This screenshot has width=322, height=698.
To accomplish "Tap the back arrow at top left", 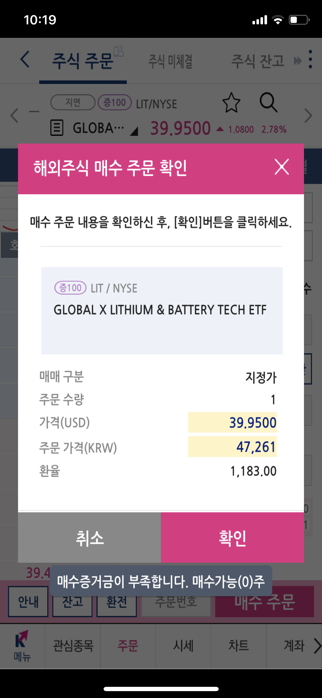I will [25, 59].
